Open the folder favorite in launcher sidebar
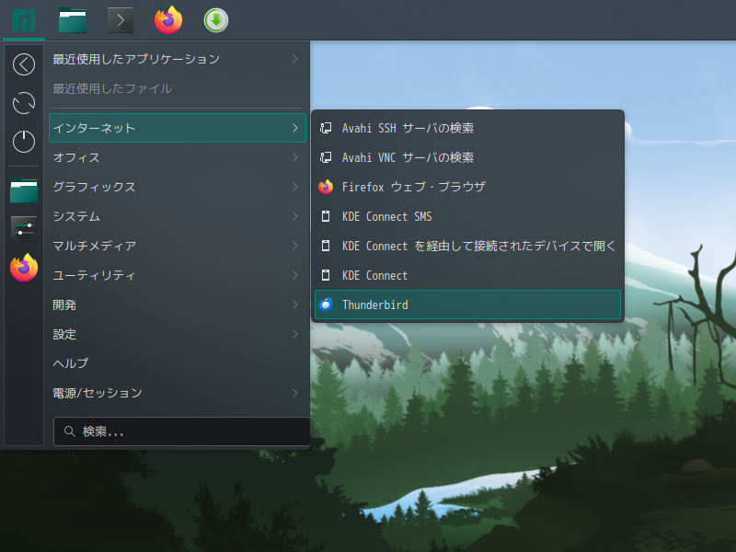The width and height of the screenshot is (736, 552). point(24,190)
